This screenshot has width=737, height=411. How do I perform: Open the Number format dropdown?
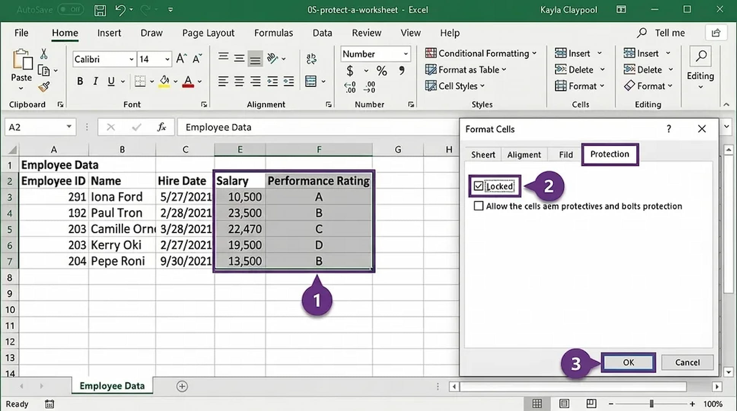point(406,54)
